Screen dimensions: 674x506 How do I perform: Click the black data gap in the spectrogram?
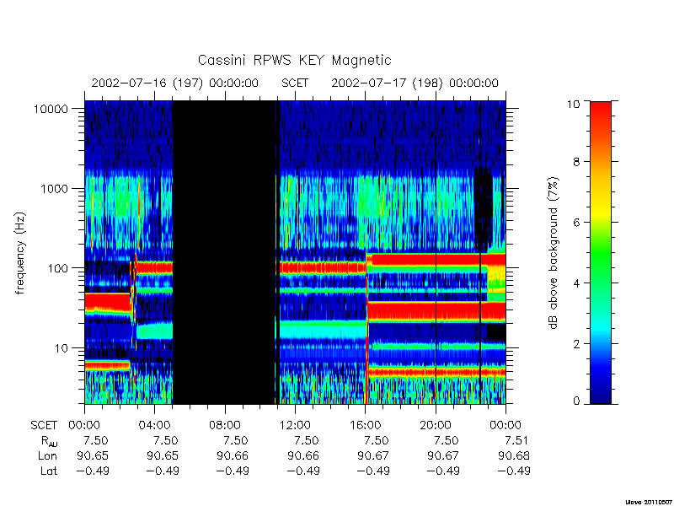click(x=223, y=252)
